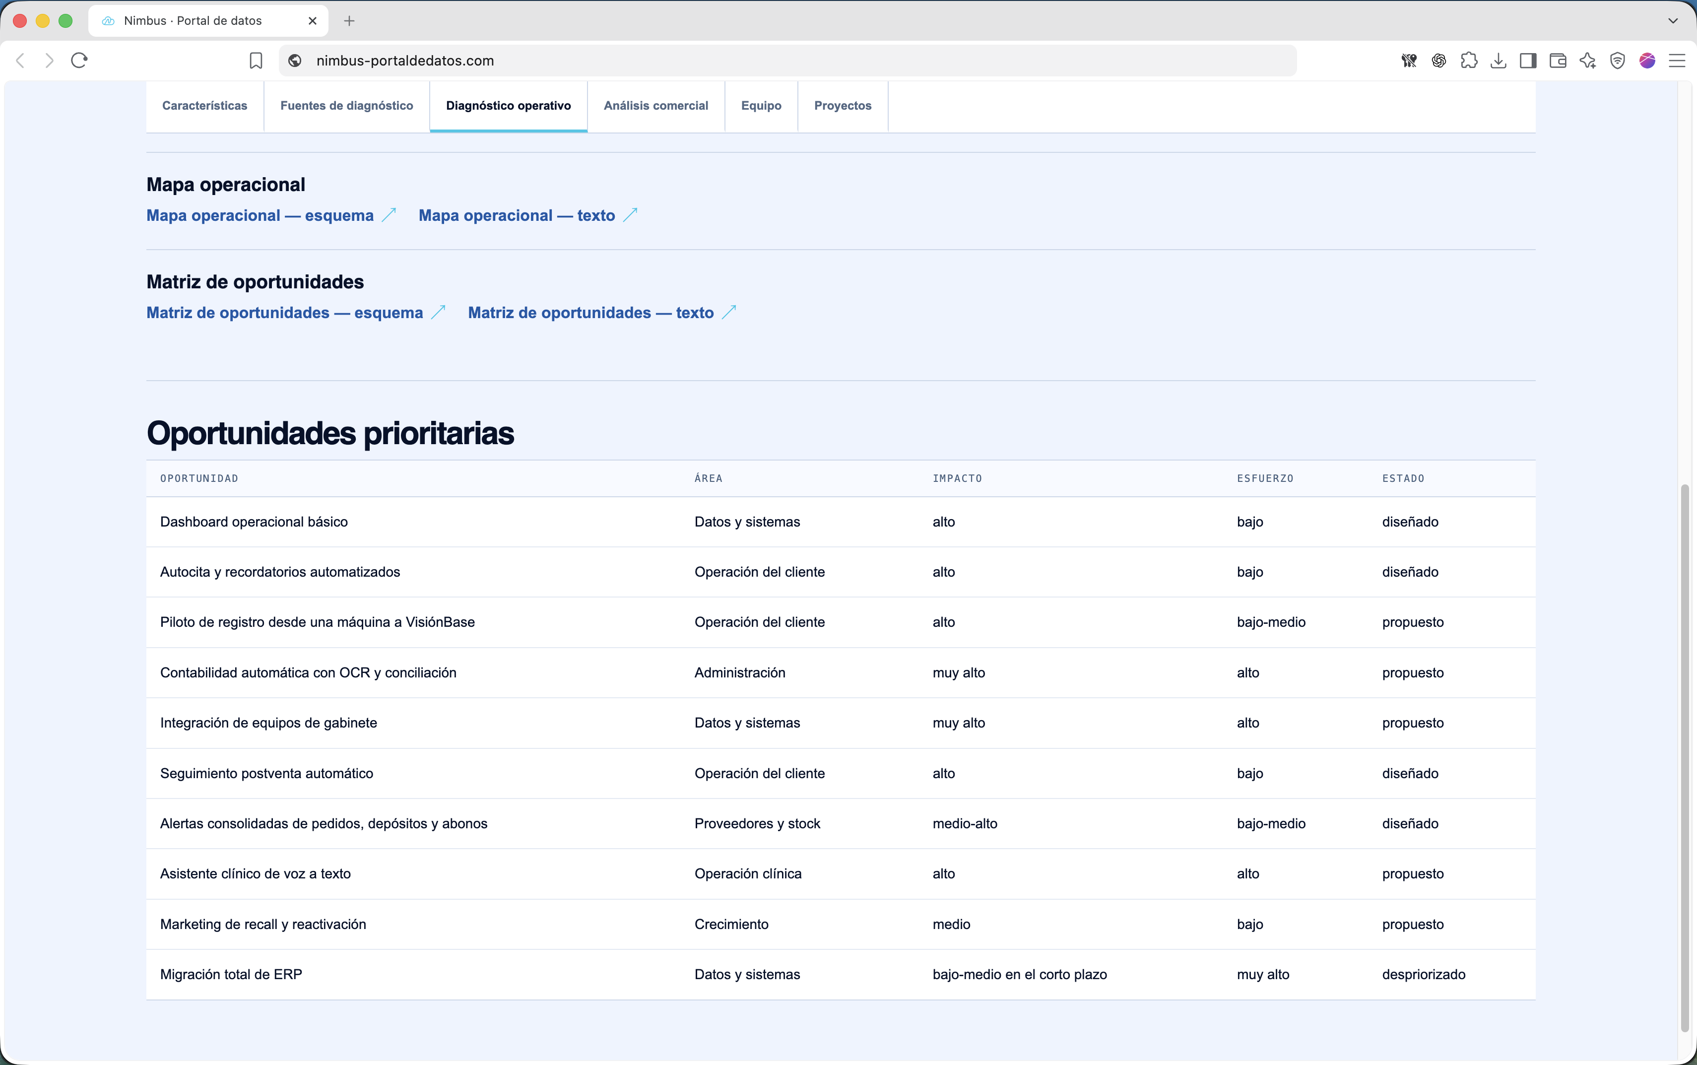Click the swirl extension icon in the toolbar

click(1439, 61)
